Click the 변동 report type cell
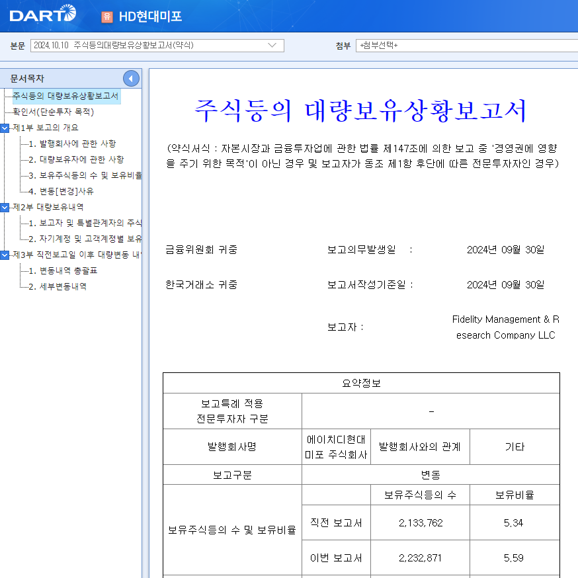 [x=431, y=475]
